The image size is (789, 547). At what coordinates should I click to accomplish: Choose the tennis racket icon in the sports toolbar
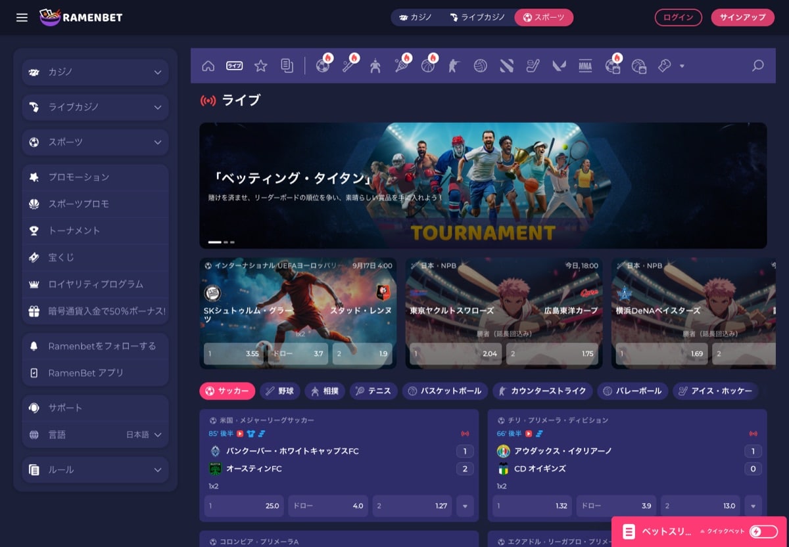tap(401, 66)
